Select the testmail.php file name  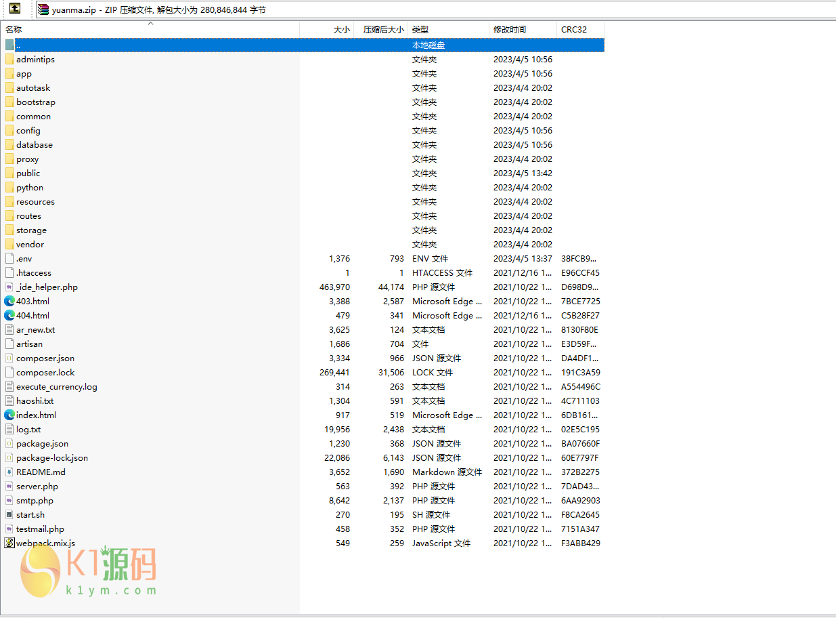[x=41, y=529]
